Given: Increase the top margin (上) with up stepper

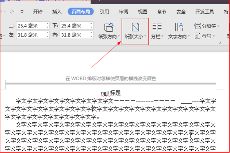Looking at the screenshot, I should tap(48, 24).
